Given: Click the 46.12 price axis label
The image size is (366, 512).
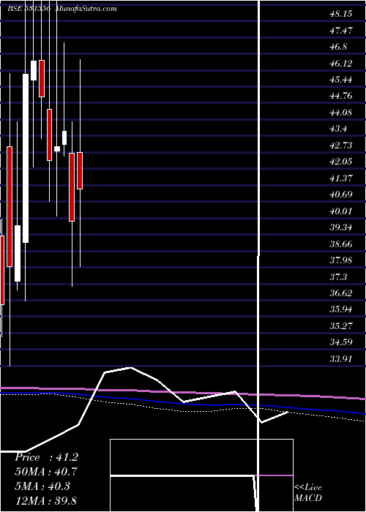Looking at the screenshot, I should pyautogui.click(x=341, y=63).
